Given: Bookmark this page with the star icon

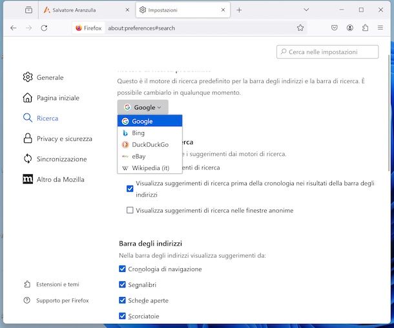Looking at the screenshot, I should tap(300, 28).
